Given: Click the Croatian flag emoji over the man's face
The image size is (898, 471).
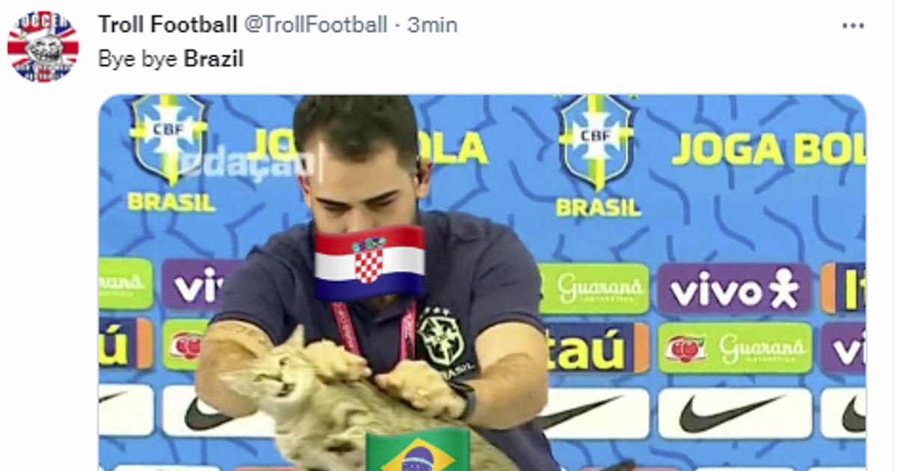Looking at the screenshot, I should pos(369,262).
